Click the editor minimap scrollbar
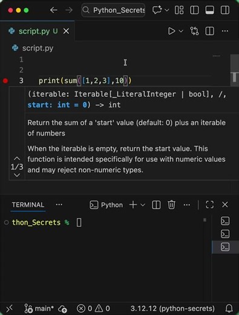This screenshot has width=239, height=315. (235, 70)
